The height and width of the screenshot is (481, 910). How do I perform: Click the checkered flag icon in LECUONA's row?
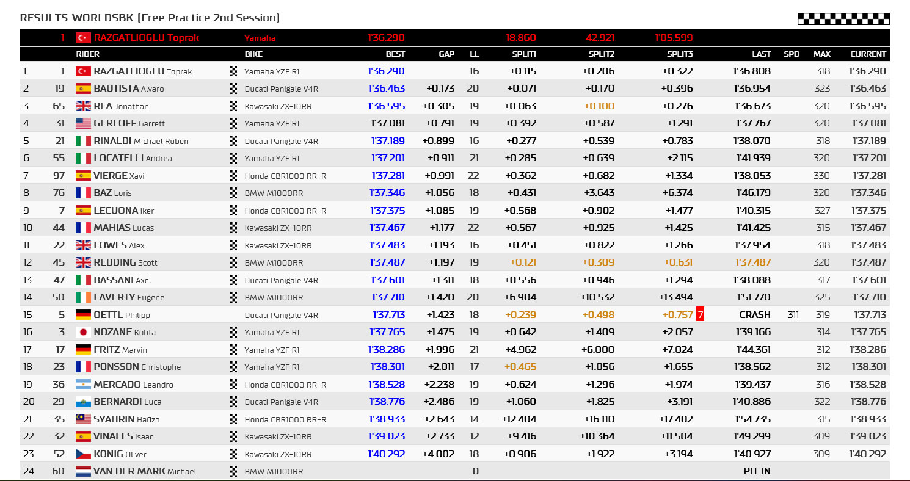[x=233, y=211]
